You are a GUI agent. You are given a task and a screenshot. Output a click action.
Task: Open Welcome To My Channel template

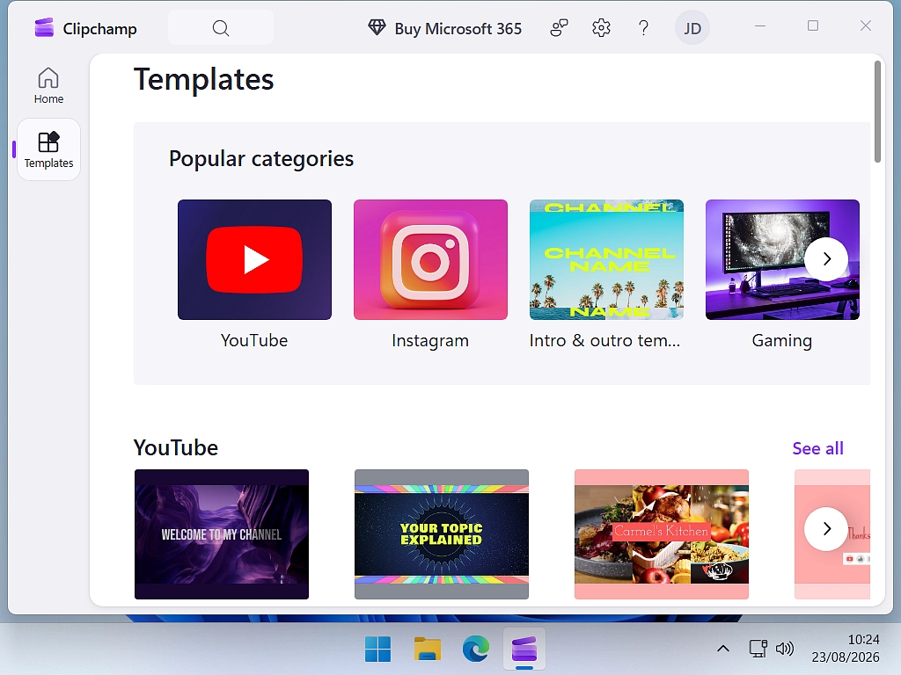(x=222, y=534)
